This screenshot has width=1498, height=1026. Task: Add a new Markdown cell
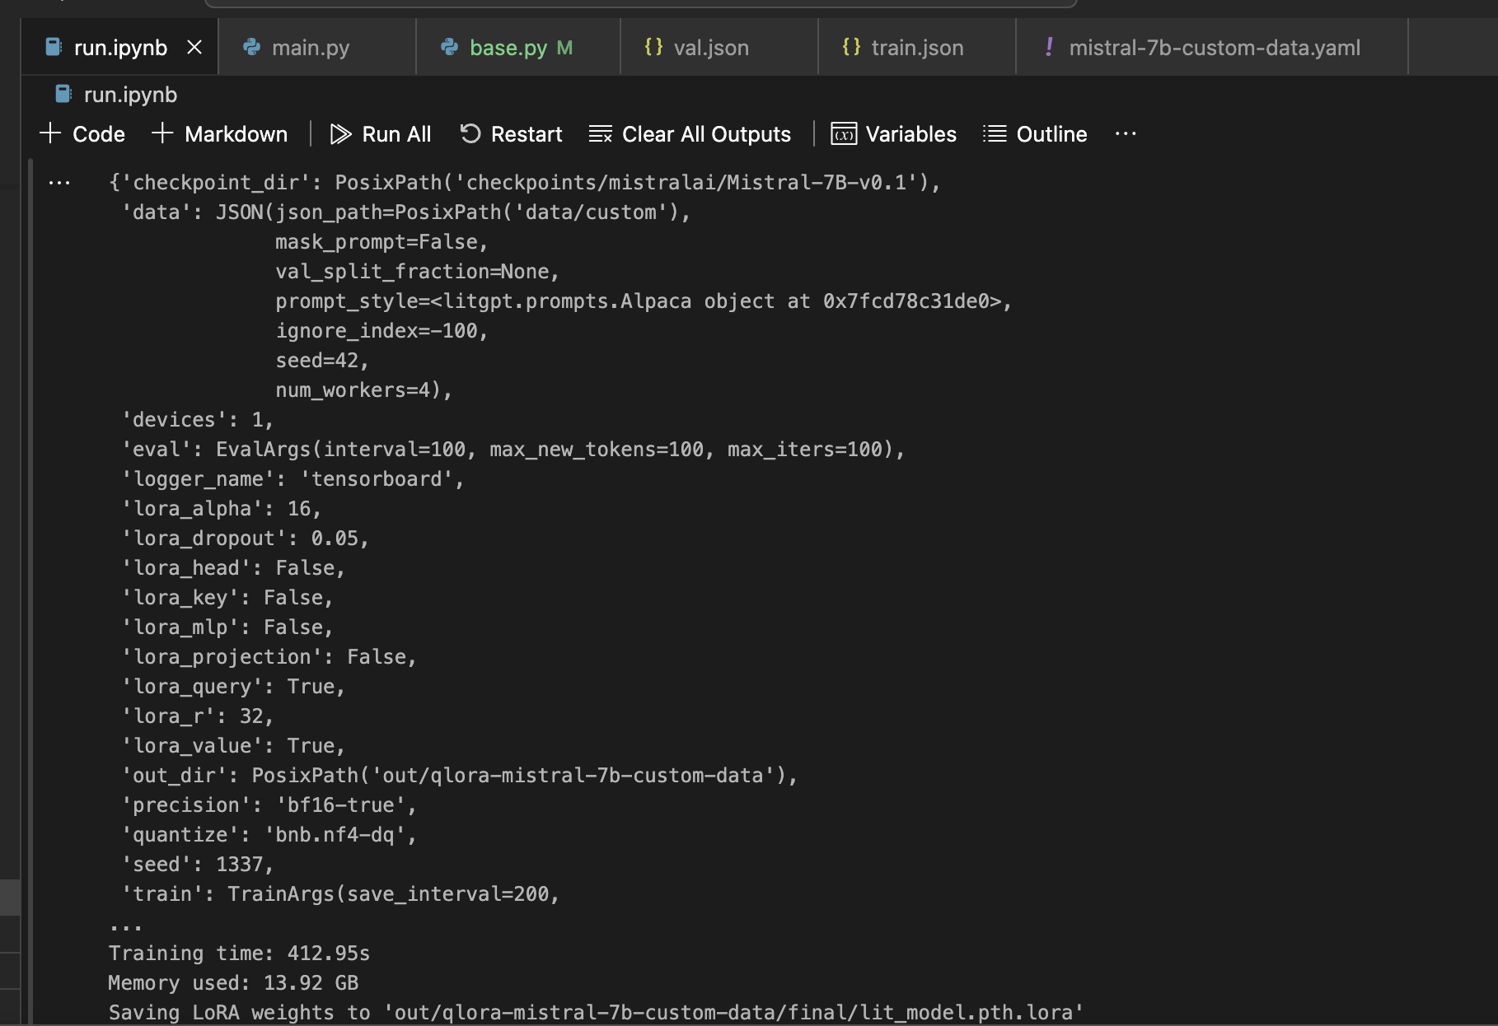[x=220, y=134]
